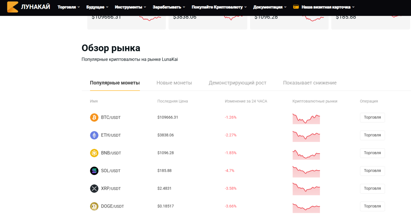Click the XRP coin icon
Screen dimensions: 411x216
tap(94, 189)
